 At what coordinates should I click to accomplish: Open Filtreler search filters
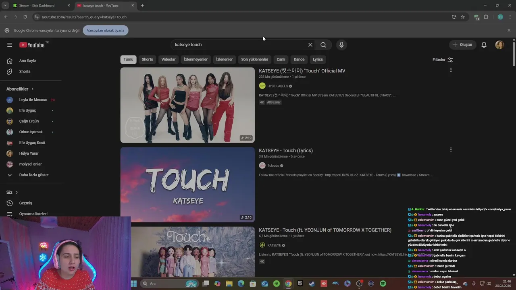pyautogui.click(x=443, y=60)
